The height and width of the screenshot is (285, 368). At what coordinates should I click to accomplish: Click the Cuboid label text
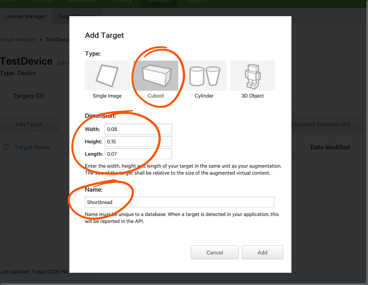coord(156,96)
